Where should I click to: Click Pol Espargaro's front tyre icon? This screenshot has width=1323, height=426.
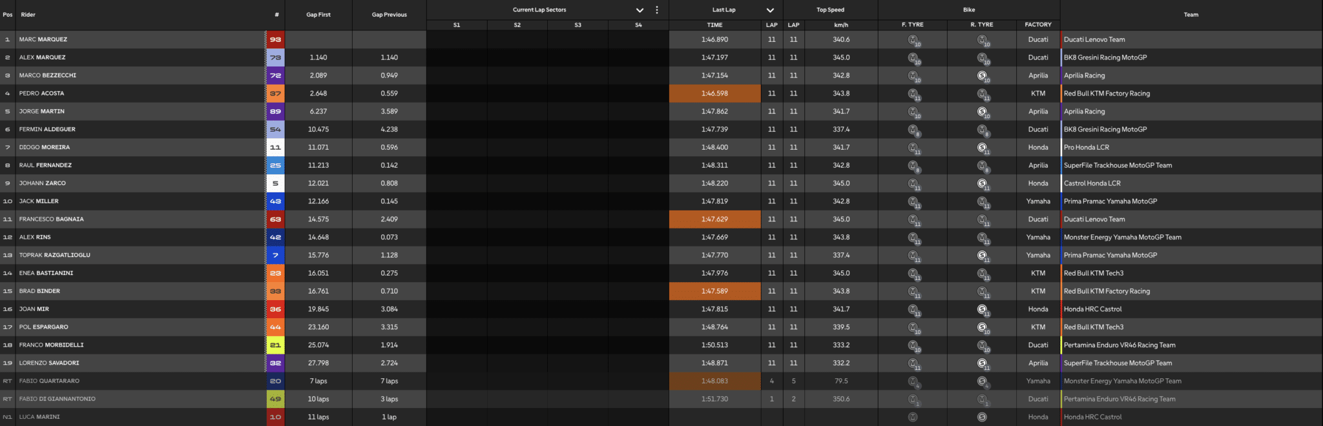click(x=913, y=327)
